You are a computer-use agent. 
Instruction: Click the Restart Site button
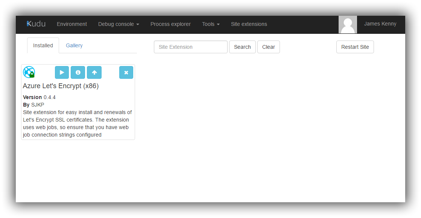tap(355, 47)
